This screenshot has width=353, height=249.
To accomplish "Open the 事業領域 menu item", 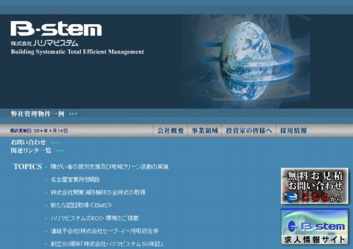I will [205, 130].
